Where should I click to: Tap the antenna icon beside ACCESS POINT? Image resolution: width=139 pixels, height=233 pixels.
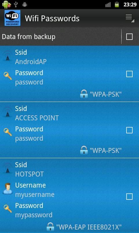(8, 112)
